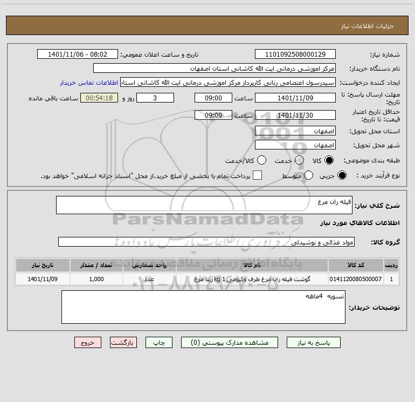Click the delivery city field اصفهان
The height and width of the screenshot is (402, 415).
pos(295,145)
